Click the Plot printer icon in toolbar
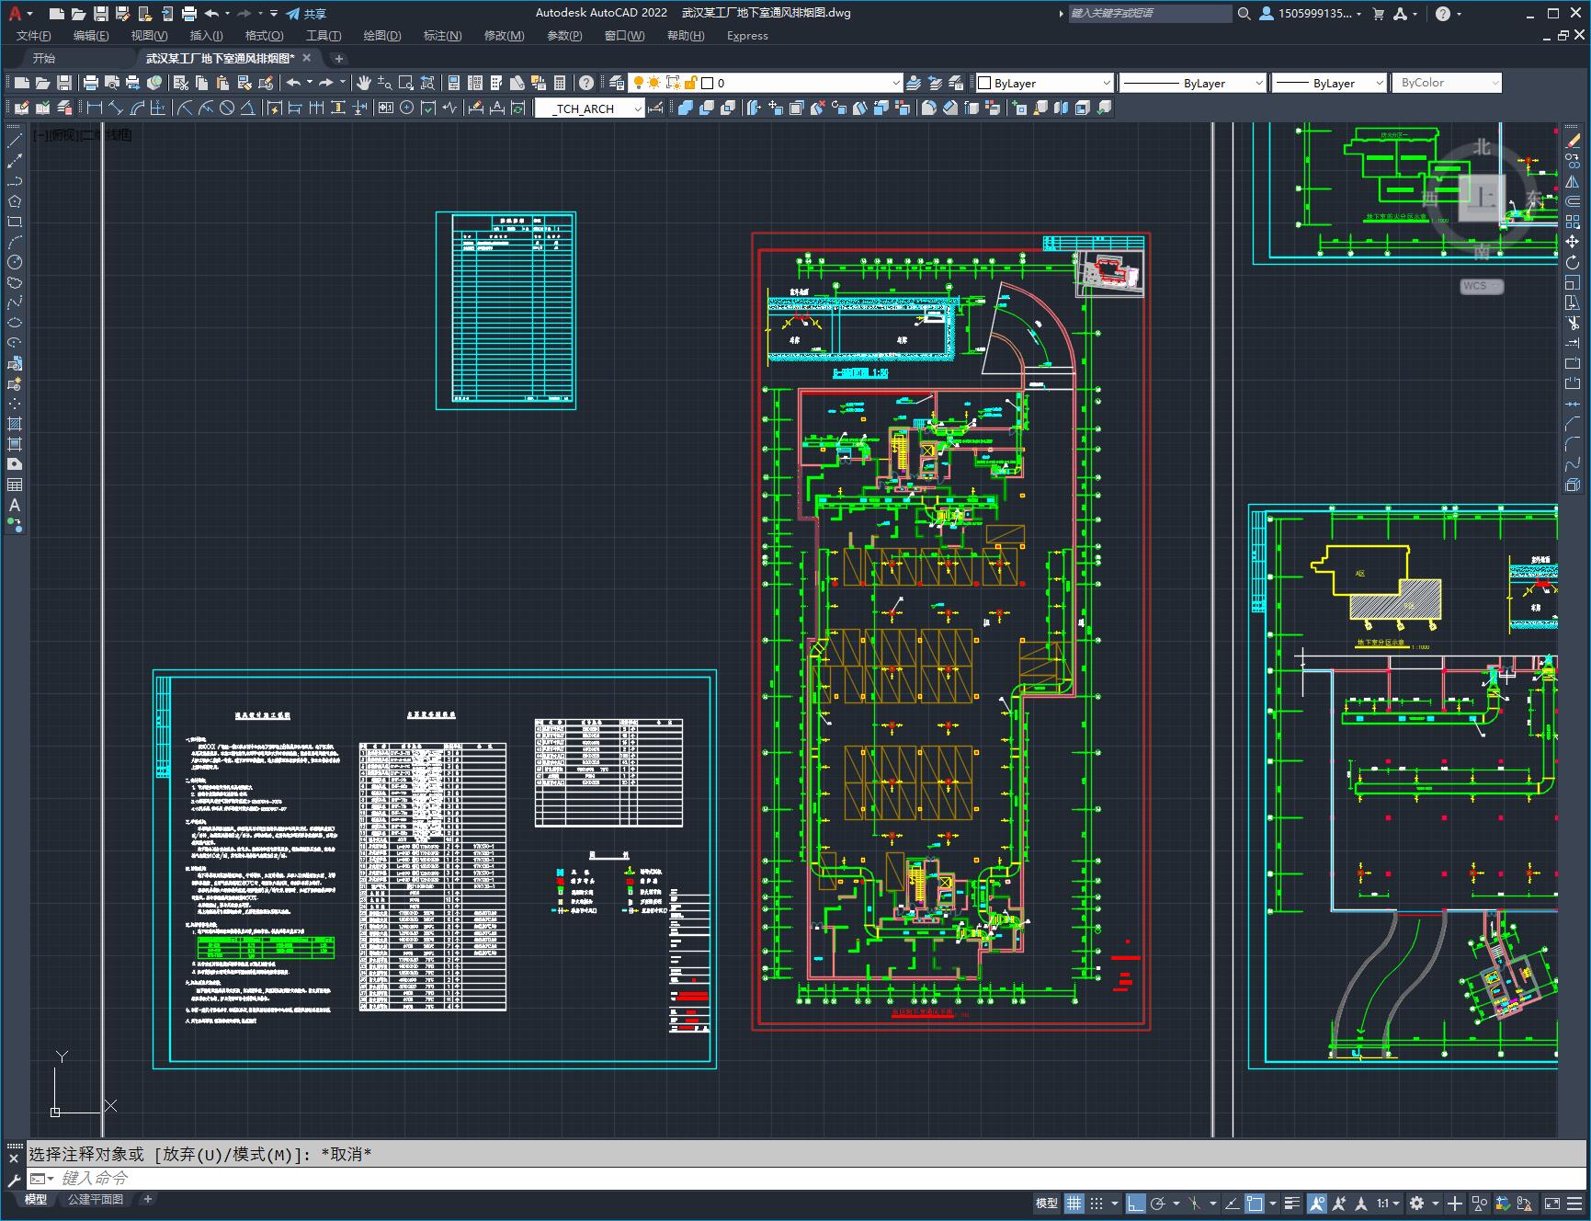The height and width of the screenshot is (1221, 1591). [91, 83]
